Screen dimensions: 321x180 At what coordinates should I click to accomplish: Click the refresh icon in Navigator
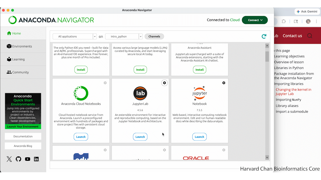(264, 36)
